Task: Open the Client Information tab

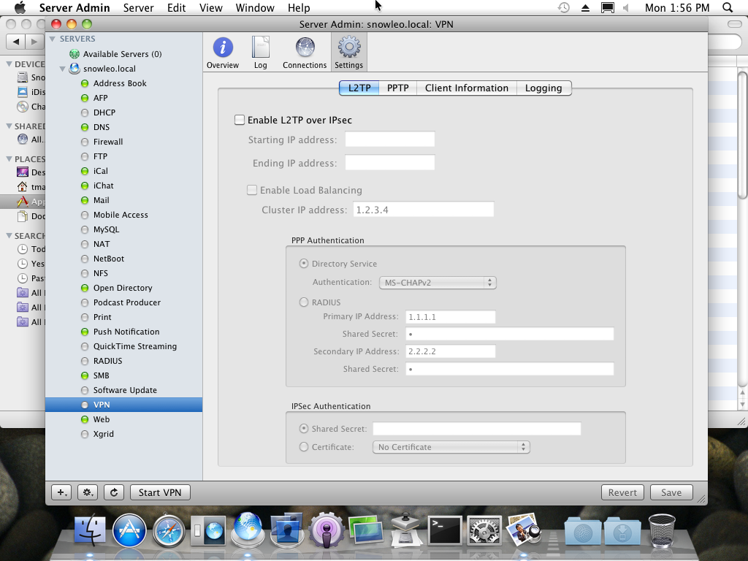Action: pyautogui.click(x=467, y=88)
